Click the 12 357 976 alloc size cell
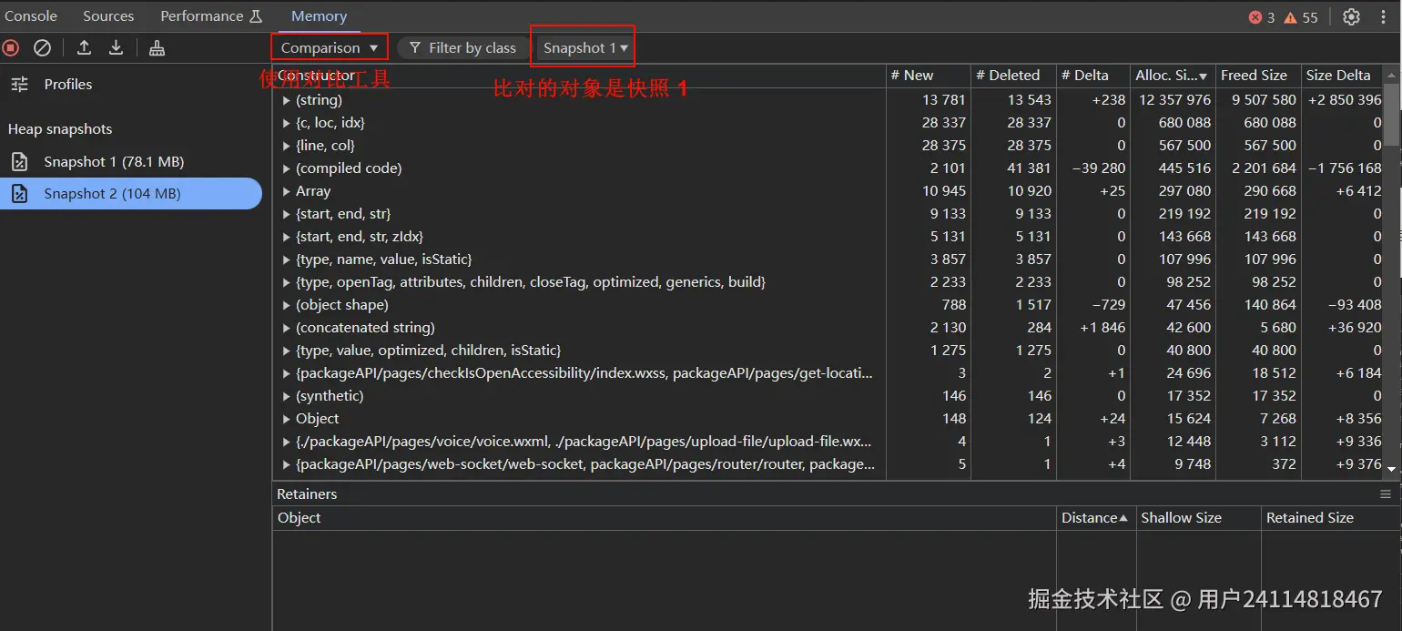This screenshot has height=631, width=1402. point(1173,100)
